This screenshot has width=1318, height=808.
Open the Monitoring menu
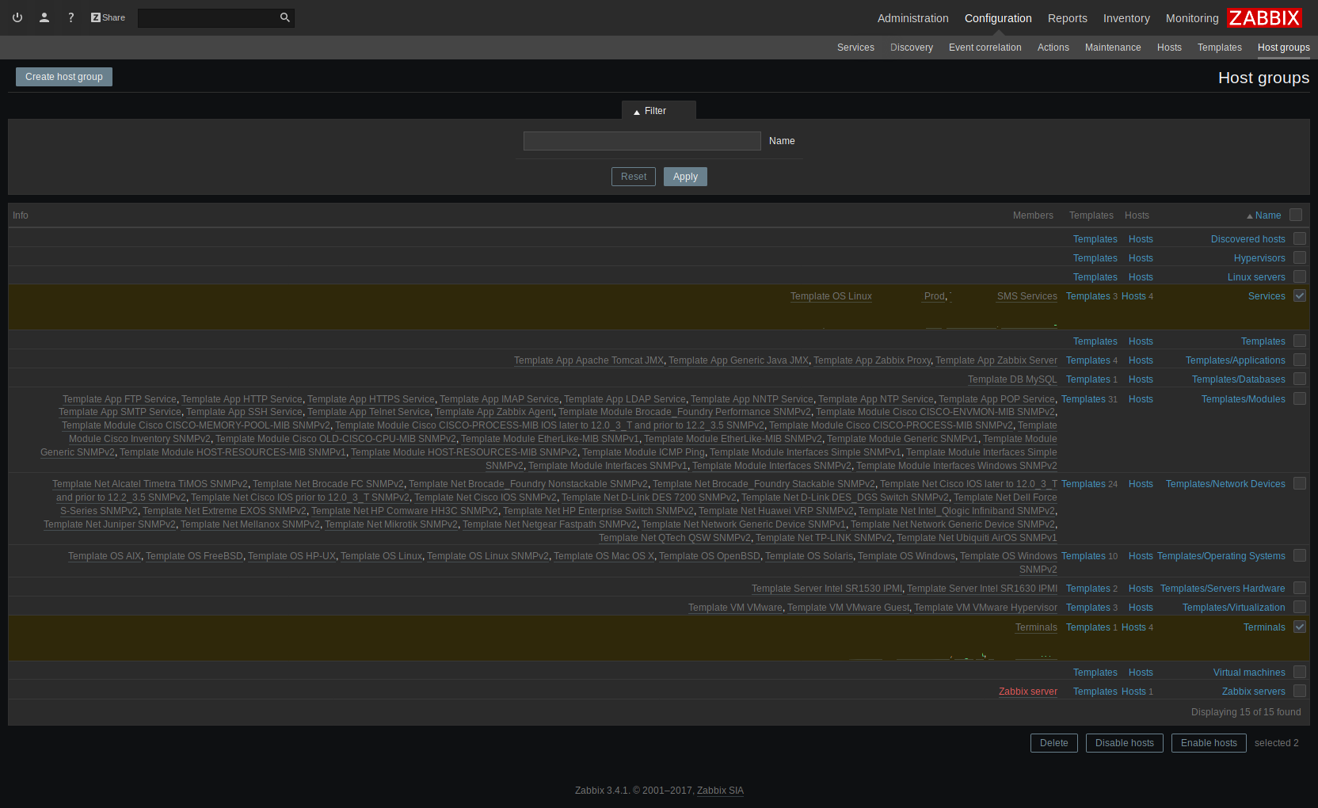pos(1191,18)
